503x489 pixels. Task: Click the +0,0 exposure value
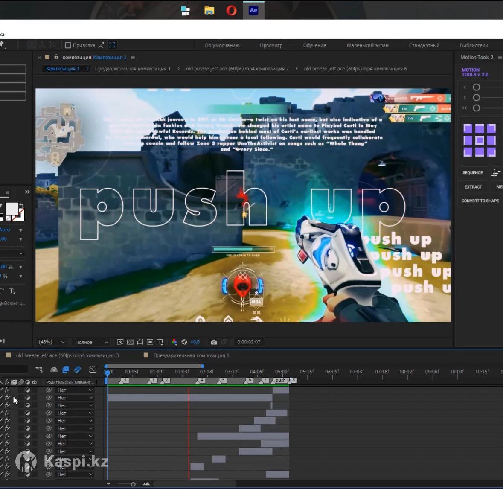click(195, 342)
